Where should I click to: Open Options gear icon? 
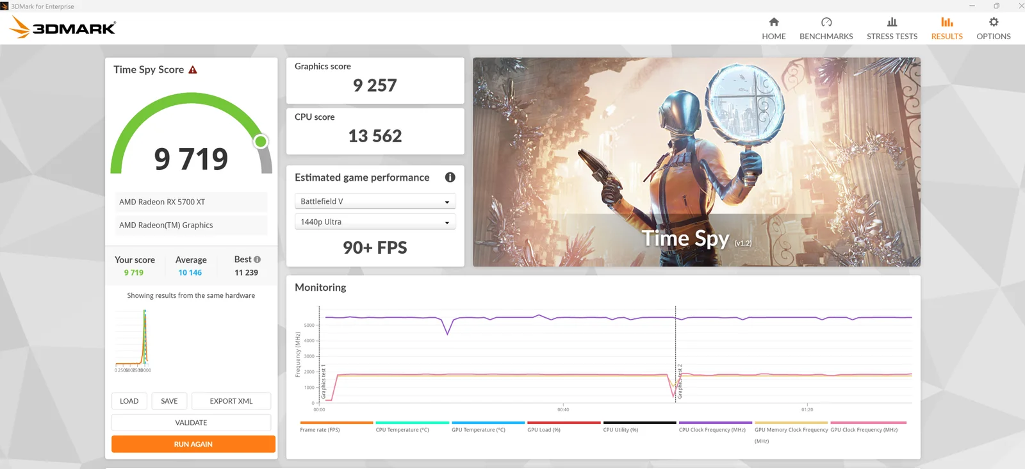(x=993, y=22)
